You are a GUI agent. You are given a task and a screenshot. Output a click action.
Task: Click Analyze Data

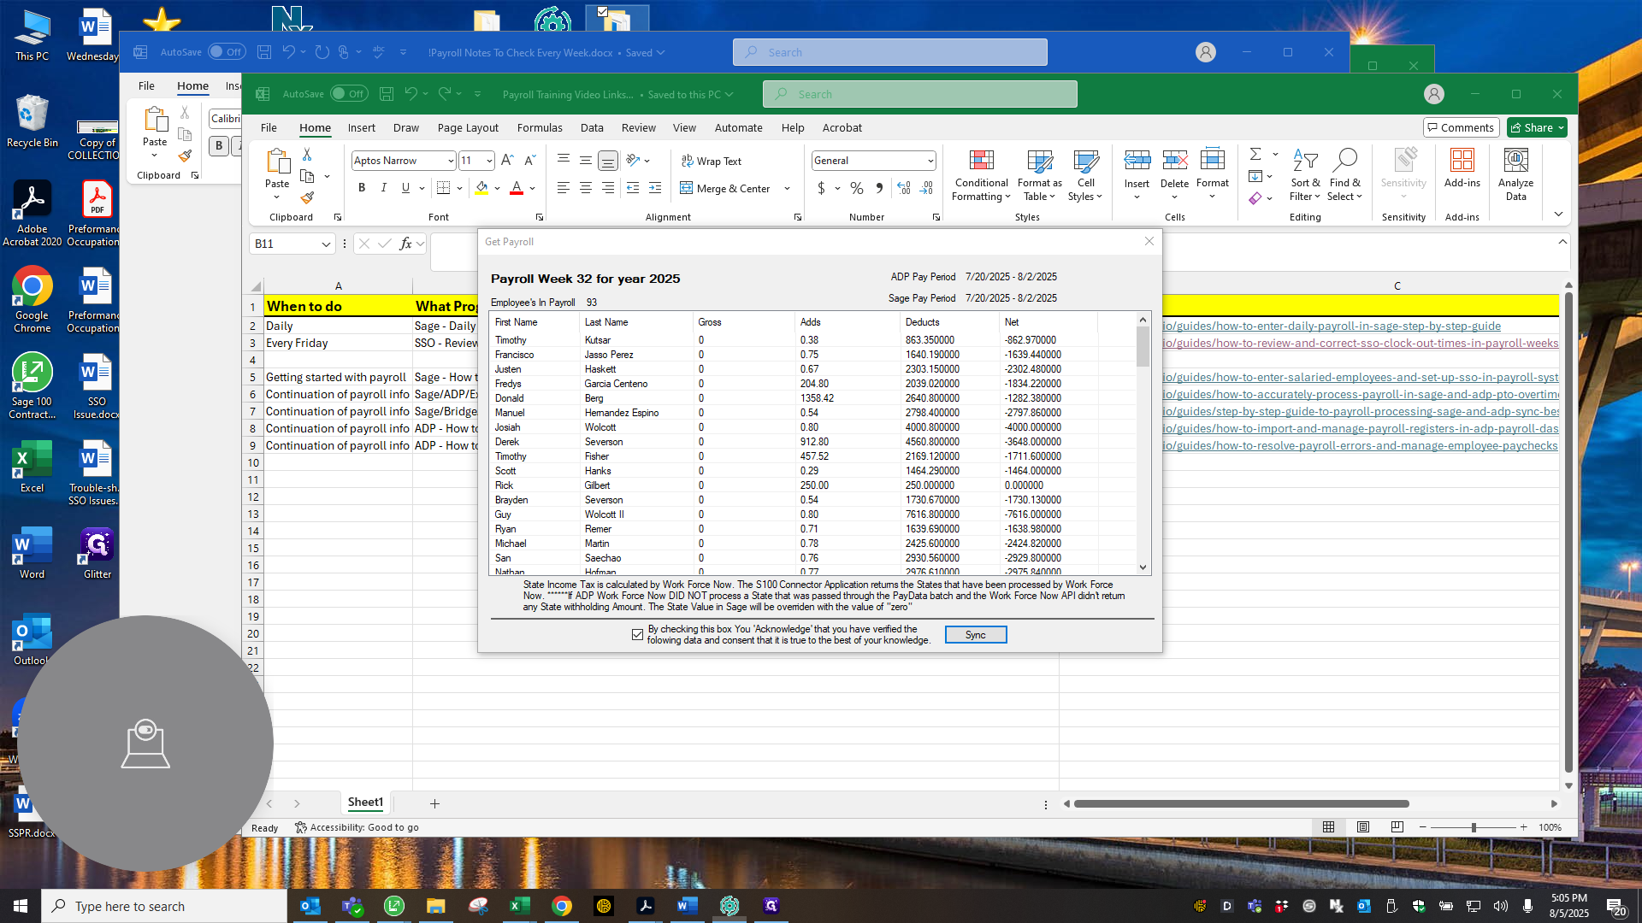pyautogui.click(x=1515, y=175)
